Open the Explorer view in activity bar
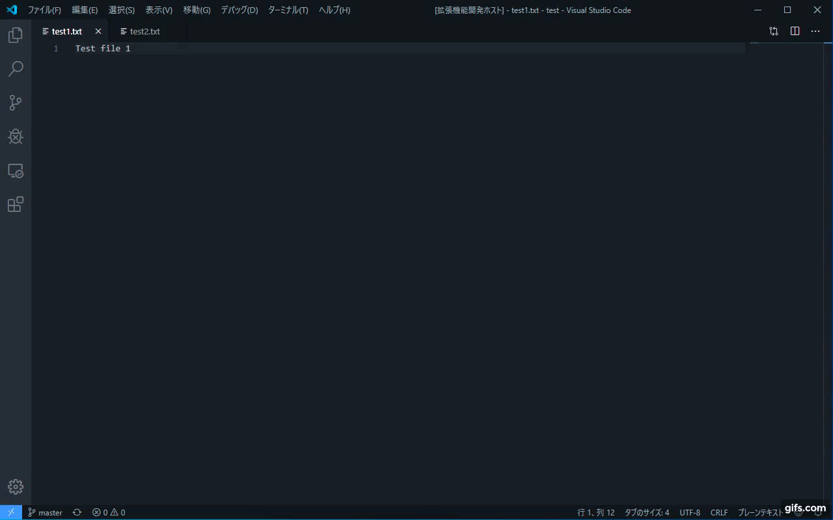The width and height of the screenshot is (833, 520). coord(16,35)
